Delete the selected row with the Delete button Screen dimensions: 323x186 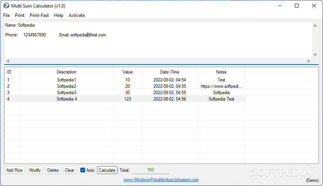[x=53, y=170]
